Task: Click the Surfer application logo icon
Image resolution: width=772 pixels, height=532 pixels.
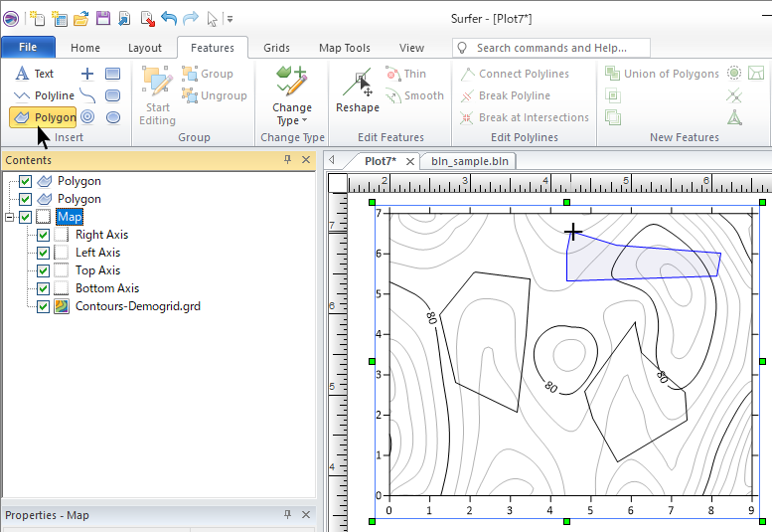Action: pos(11,19)
